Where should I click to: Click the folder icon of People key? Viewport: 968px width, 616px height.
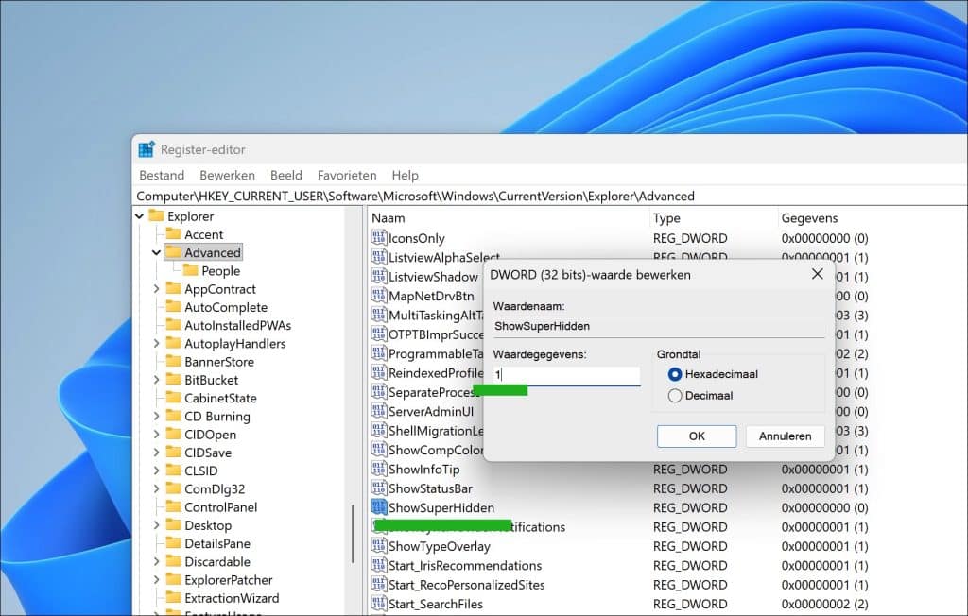[191, 270]
